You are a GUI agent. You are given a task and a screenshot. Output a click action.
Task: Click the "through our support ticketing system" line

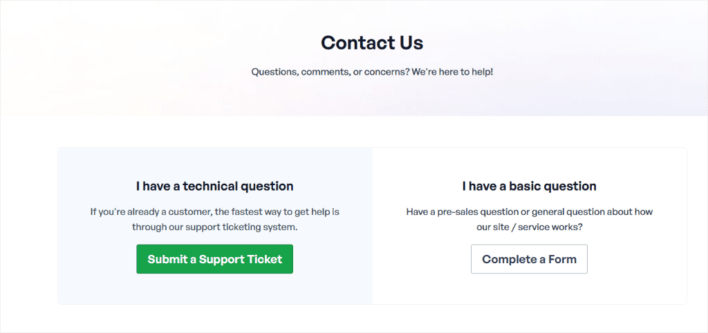pos(214,227)
